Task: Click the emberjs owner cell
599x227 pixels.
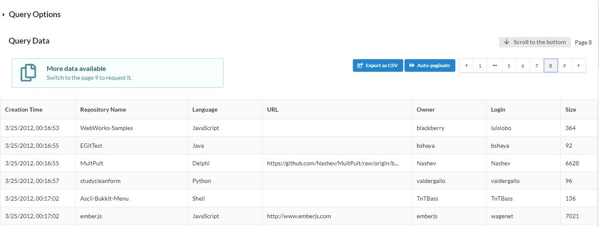Action: 449,216
